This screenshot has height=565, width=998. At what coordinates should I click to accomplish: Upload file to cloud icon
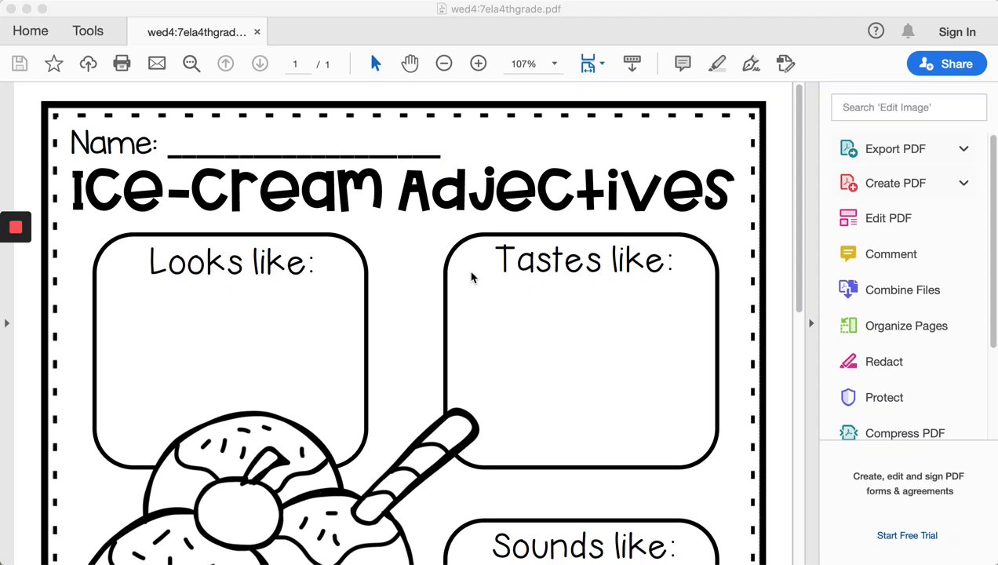point(88,64)
